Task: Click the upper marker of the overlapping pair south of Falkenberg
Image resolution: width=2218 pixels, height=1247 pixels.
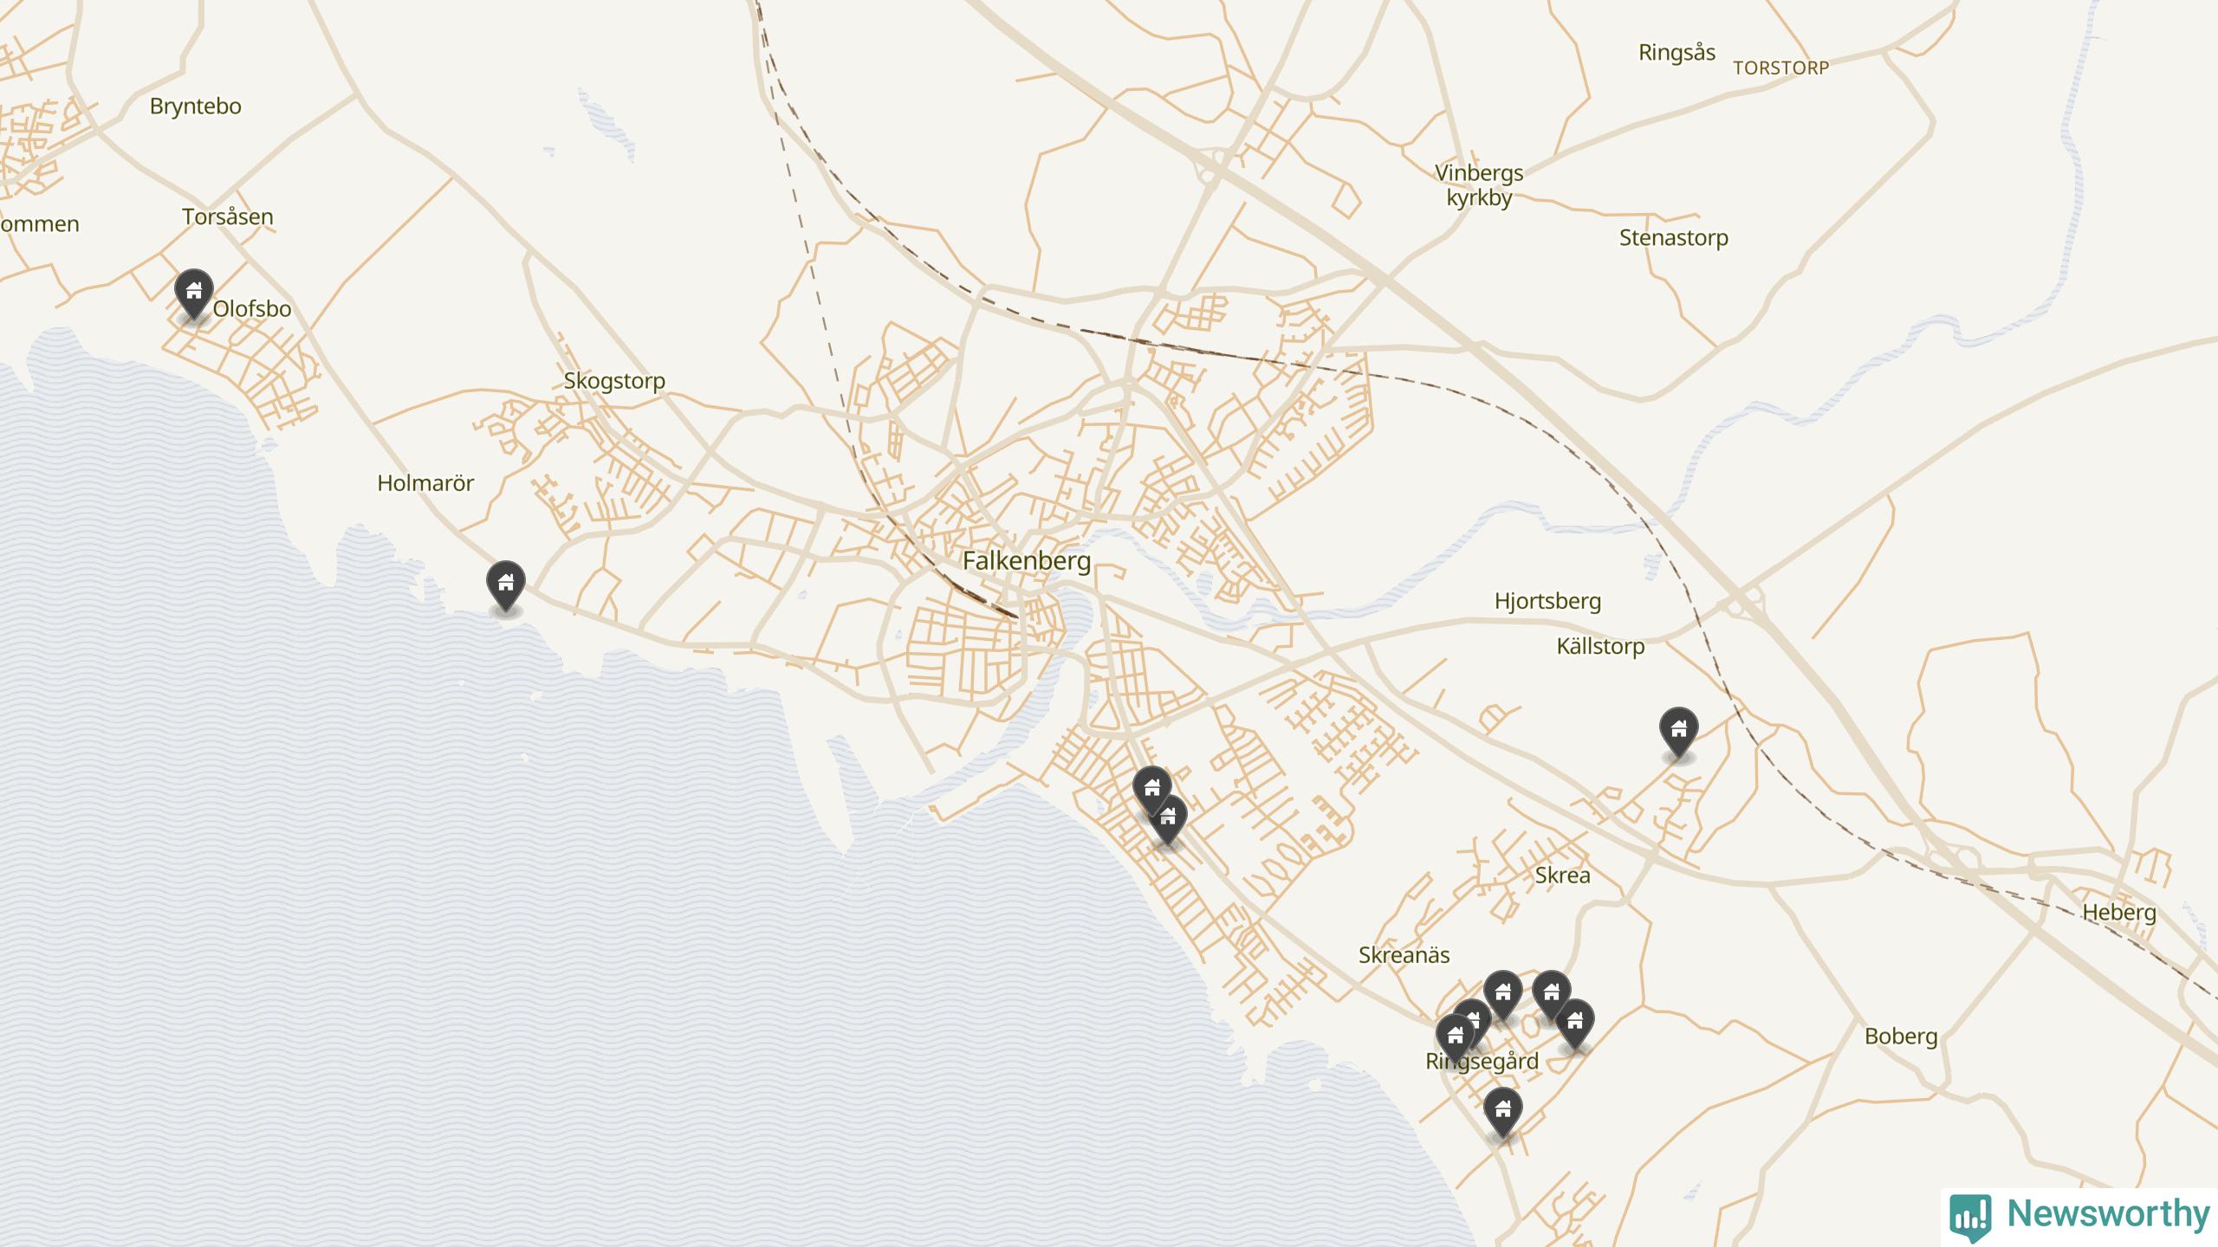Action: coord(1151,788)
